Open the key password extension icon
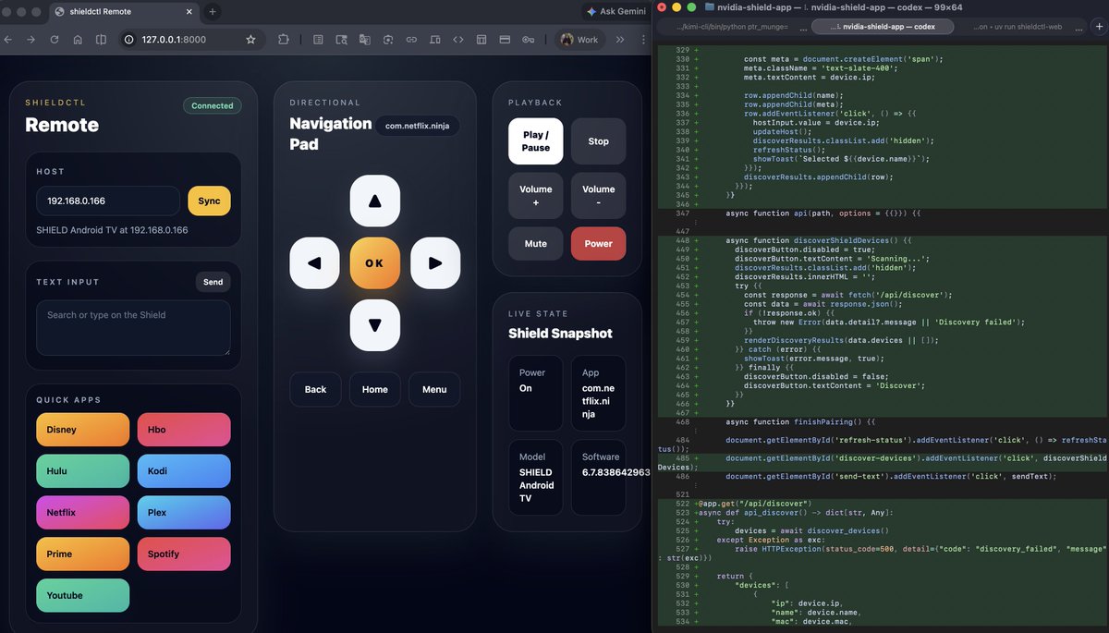Viewport: 1109px width, 633px height. pos(528,40)
